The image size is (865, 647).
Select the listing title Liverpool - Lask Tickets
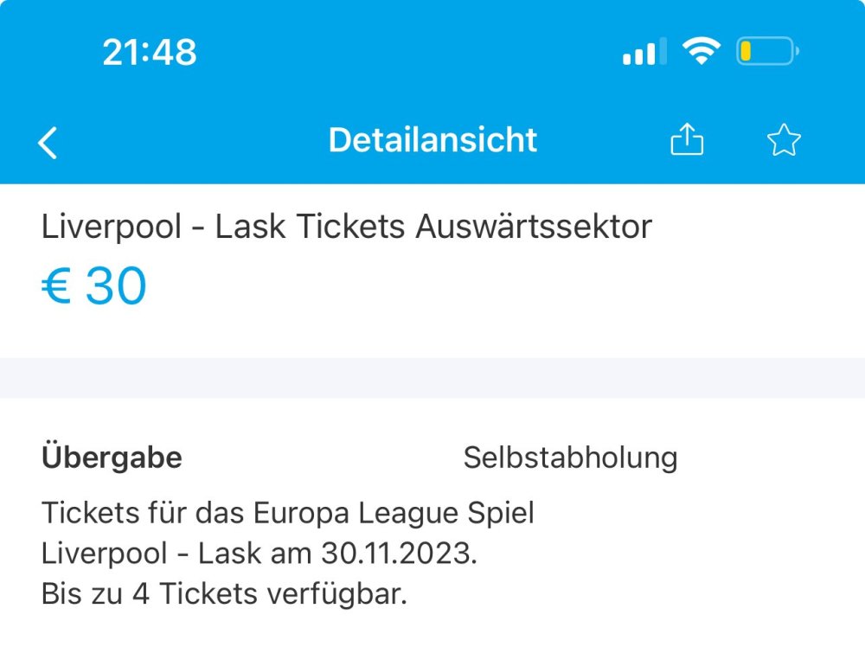point(223,227)
